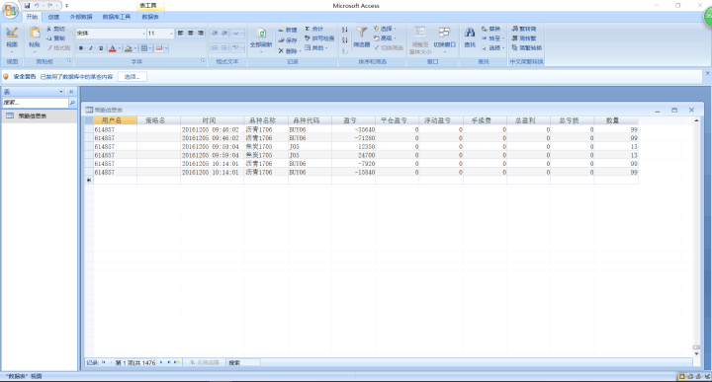The height and width of the screenshot is (382, 712).
Task: Switch to the 创建 (Create) ribbon tab
Action: click(x=53, y=17)
